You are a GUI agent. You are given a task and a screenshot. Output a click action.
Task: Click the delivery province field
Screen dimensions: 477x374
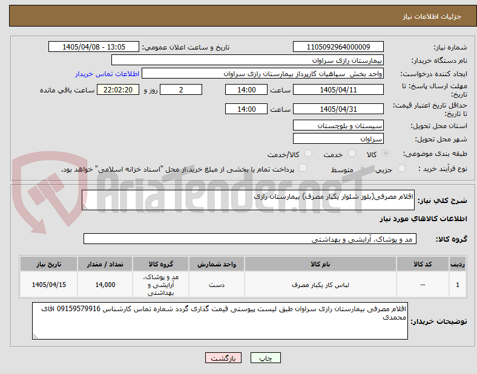pos(338,126)
